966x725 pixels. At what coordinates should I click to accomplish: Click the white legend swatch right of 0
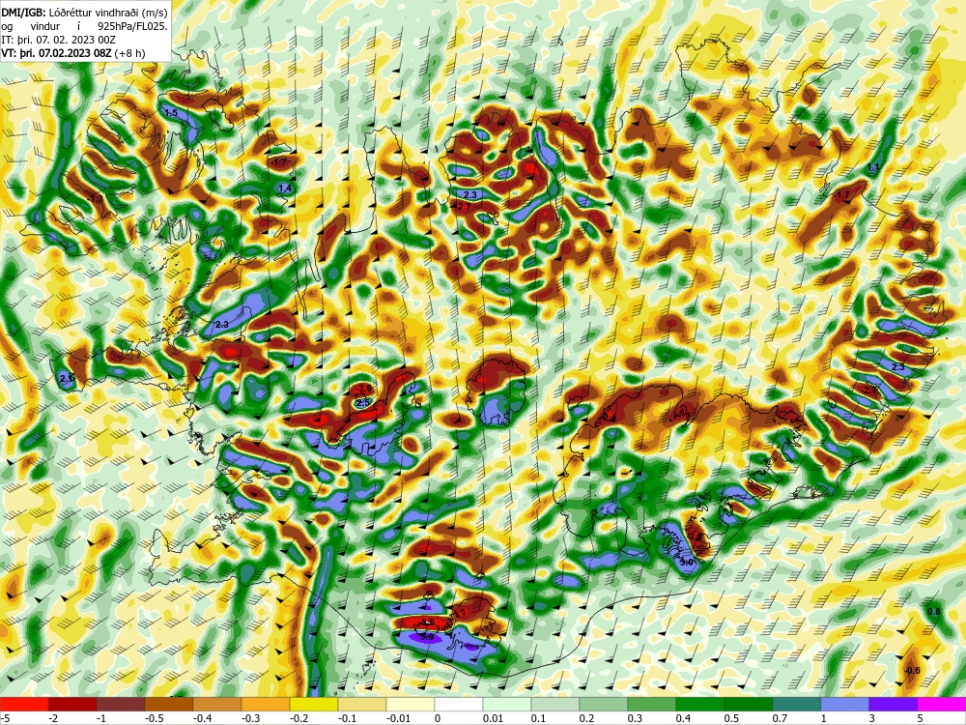point(458,704)
